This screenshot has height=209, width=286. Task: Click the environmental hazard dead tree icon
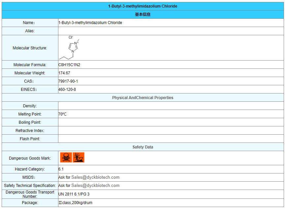[x=79, y=158]
